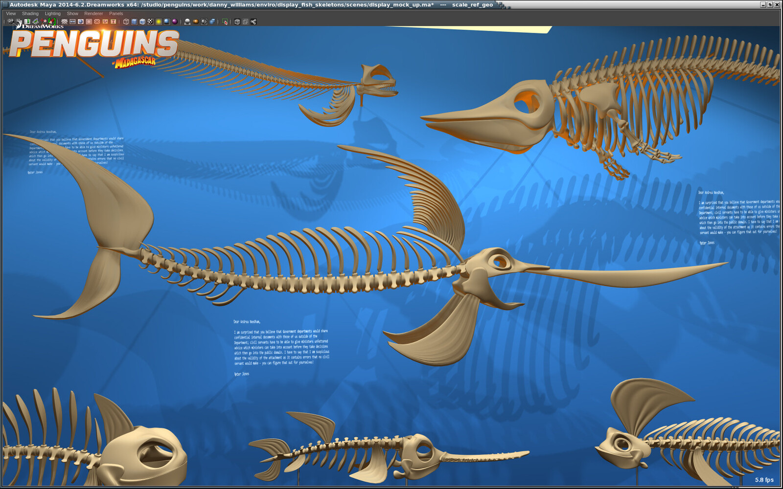Toggle Screen Space Ambient Occlusion icon
The width and height of the screenshot is (783, 489).
[x=187, y=22]
